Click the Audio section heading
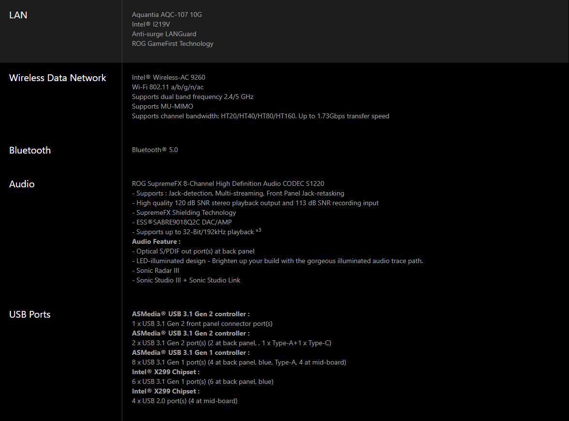 (22, 184)
